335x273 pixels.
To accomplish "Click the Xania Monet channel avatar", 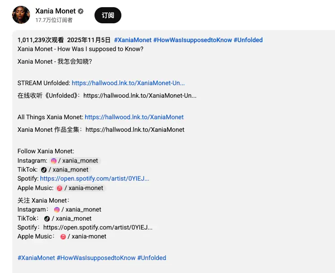I will tap(21, 15).
